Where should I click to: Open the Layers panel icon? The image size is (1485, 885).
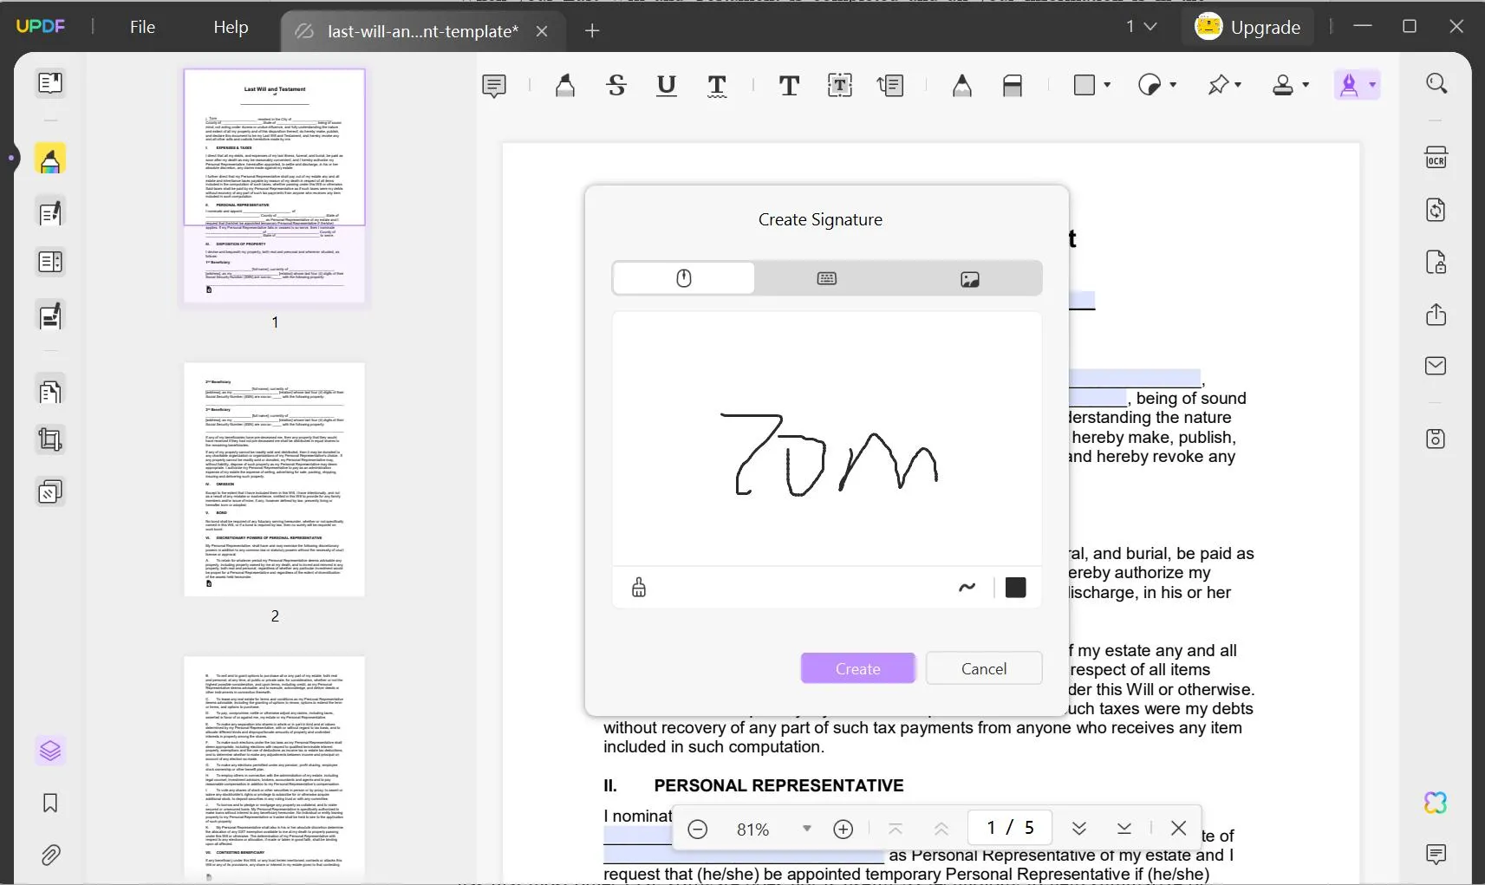[50, 750]
